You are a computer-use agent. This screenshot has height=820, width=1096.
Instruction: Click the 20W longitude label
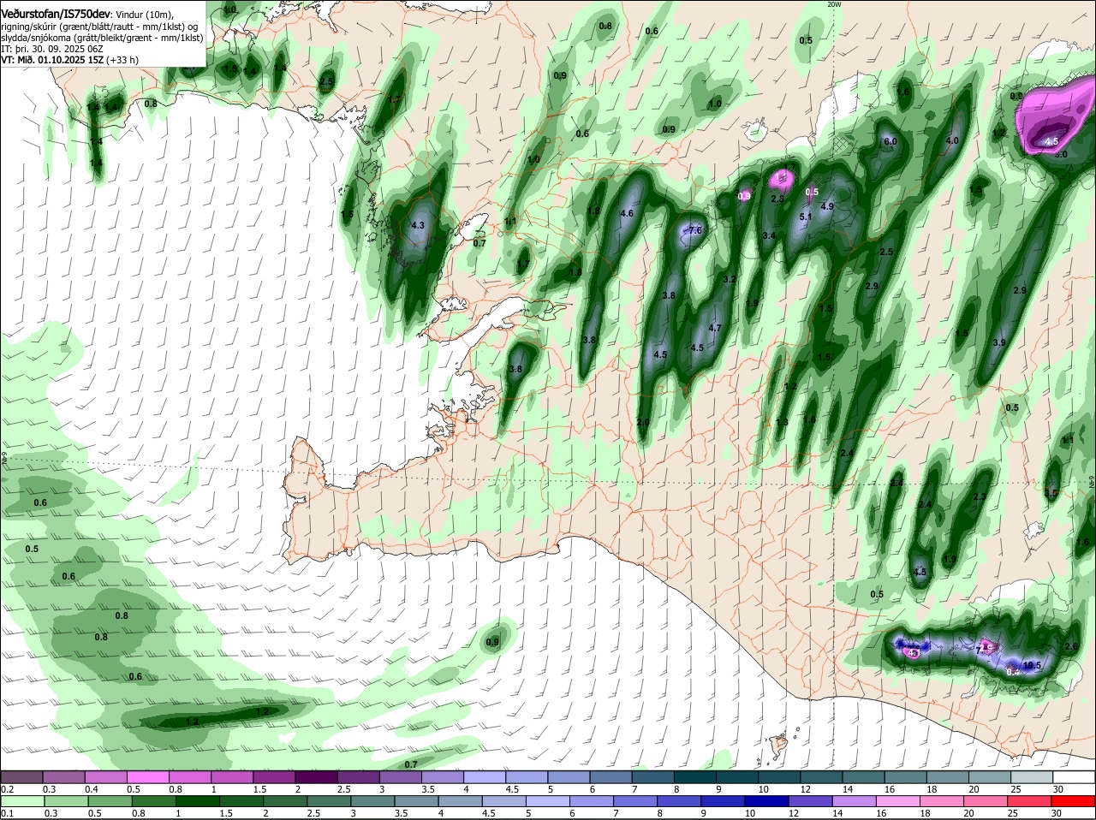pyautogui.click(x=835, y=4)
